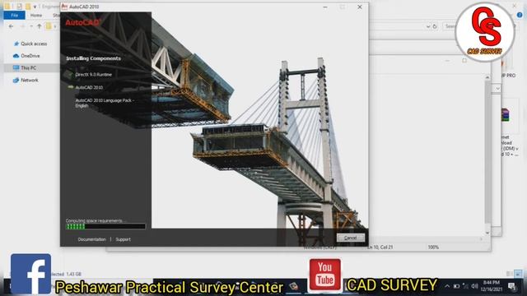Click the 100% zoom status entry
The width and height of the screenshot is (527, 296).
pyautogui.click(x=433, y=247)
